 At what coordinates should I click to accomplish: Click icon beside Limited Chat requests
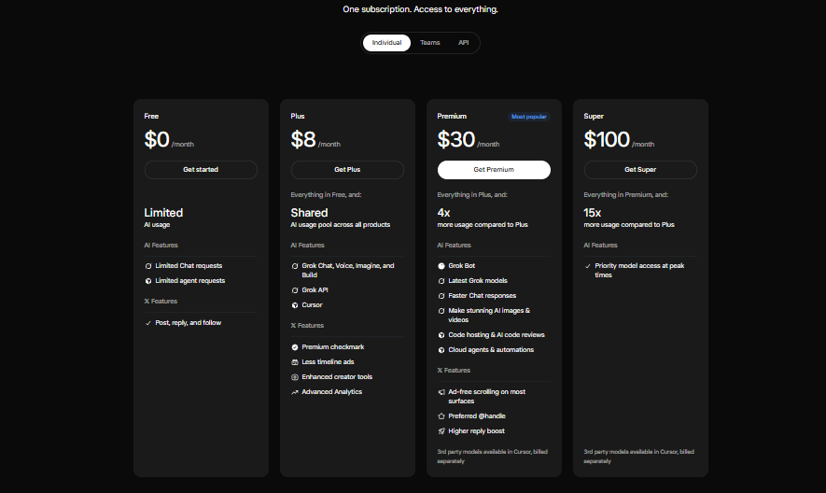[148, 266]
